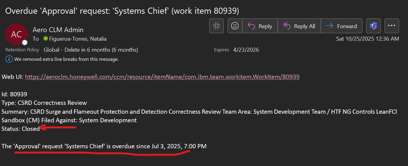The image size is (408, 166).
Task: Click the Sat 10/25/2025 received timestamp
Action: (x=367, y=39)
